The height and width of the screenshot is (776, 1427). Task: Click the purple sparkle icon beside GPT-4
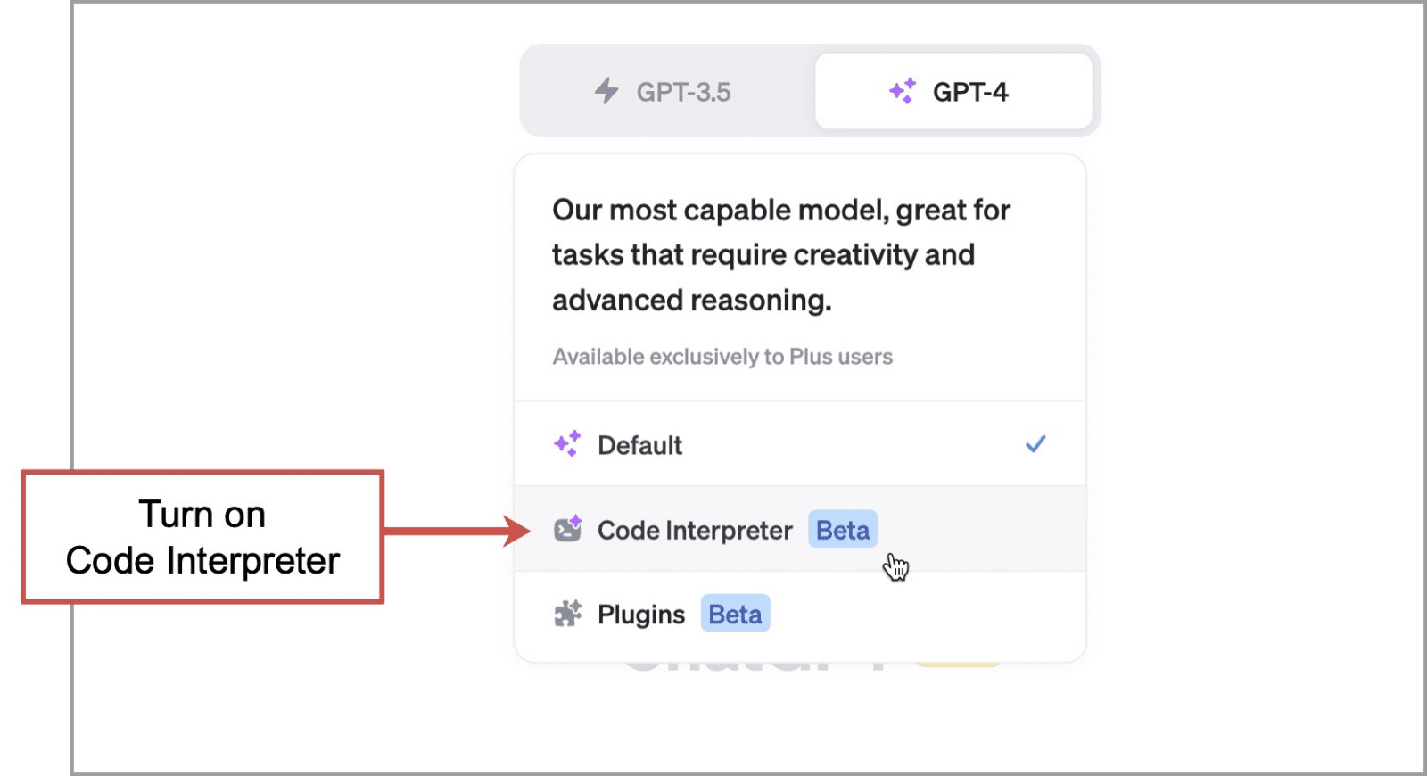[903, 91]
